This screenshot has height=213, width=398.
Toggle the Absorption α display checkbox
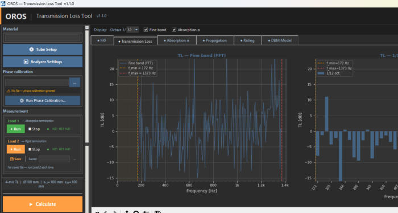174,30
